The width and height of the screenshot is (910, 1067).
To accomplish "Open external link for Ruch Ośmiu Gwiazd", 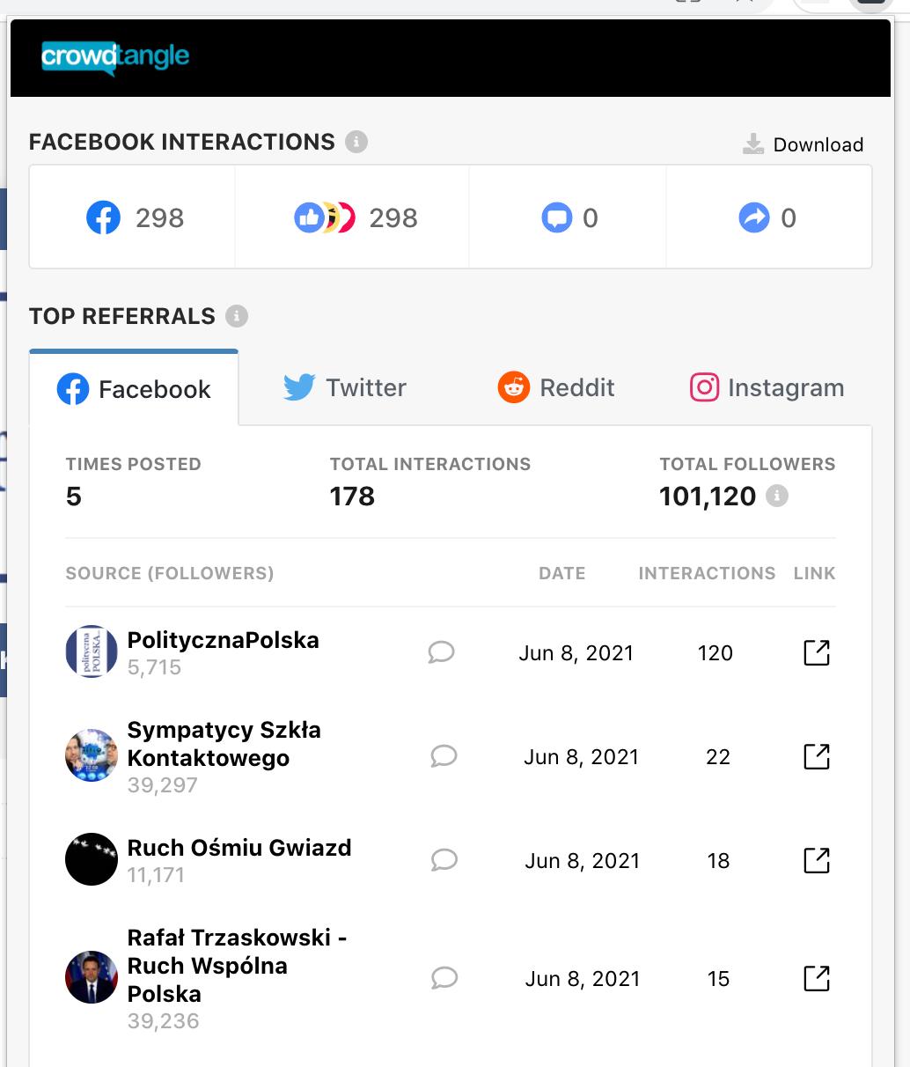I will click(817, 860).
